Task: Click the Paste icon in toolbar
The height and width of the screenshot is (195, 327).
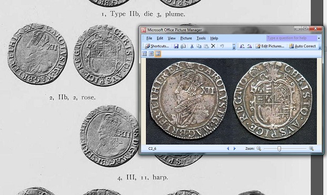Action: (x=206, y=46)
